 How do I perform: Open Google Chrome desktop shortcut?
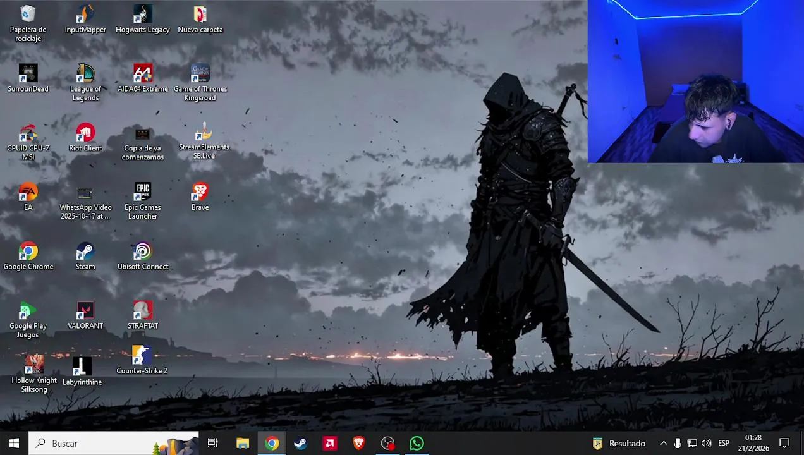[28, 256]
